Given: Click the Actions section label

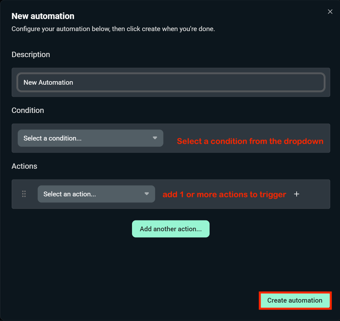Looking at the screenshot, I should point(24,166).
